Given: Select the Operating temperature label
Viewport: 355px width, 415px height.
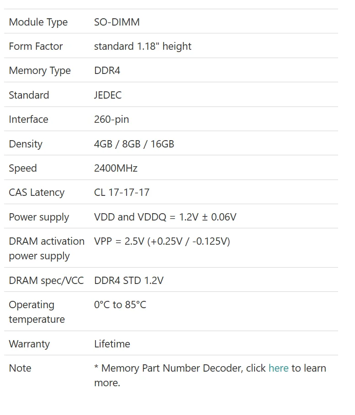Looking at the screenshot, I should [x=37, y=312].
